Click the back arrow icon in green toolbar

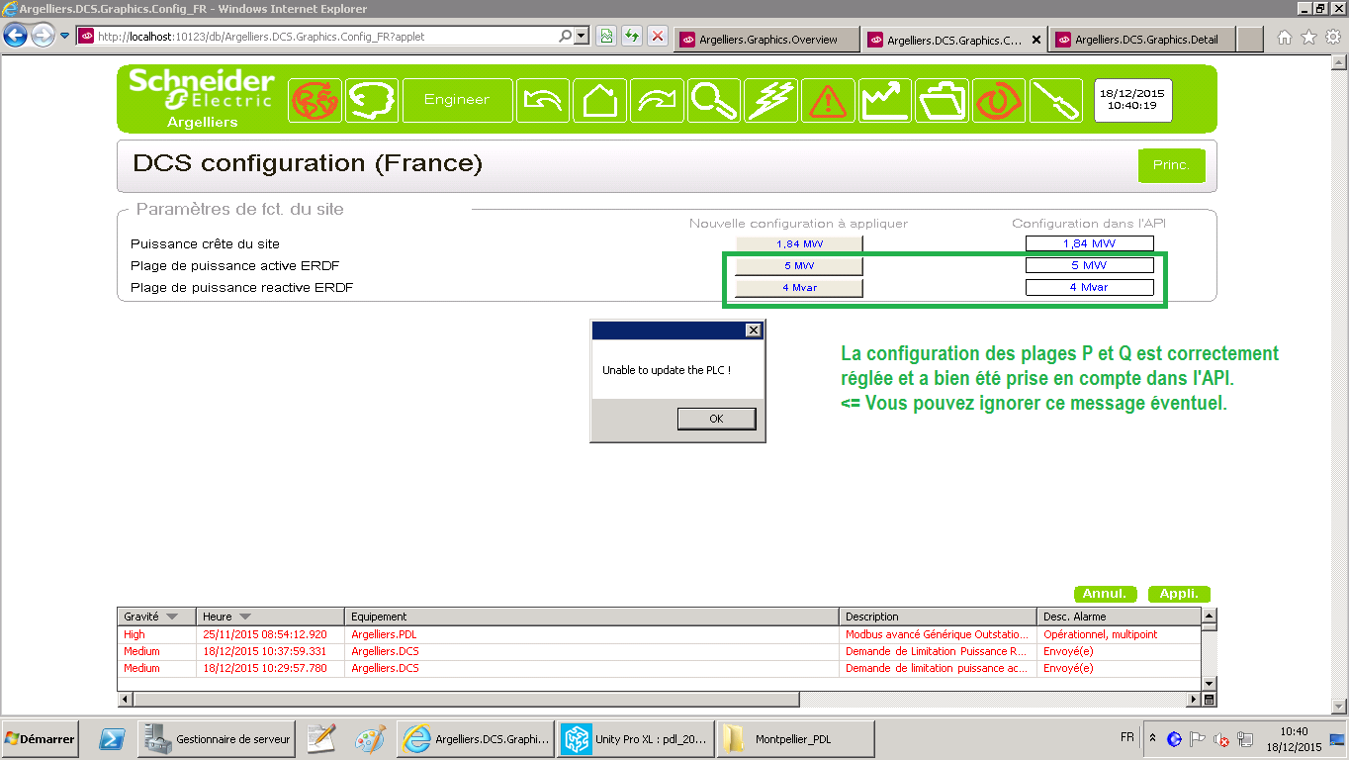[543, 100]
